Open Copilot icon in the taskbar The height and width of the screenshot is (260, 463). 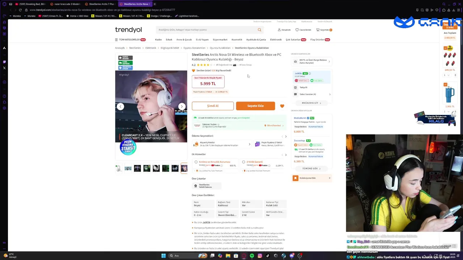pyautogui.click(x=220, y=256)
